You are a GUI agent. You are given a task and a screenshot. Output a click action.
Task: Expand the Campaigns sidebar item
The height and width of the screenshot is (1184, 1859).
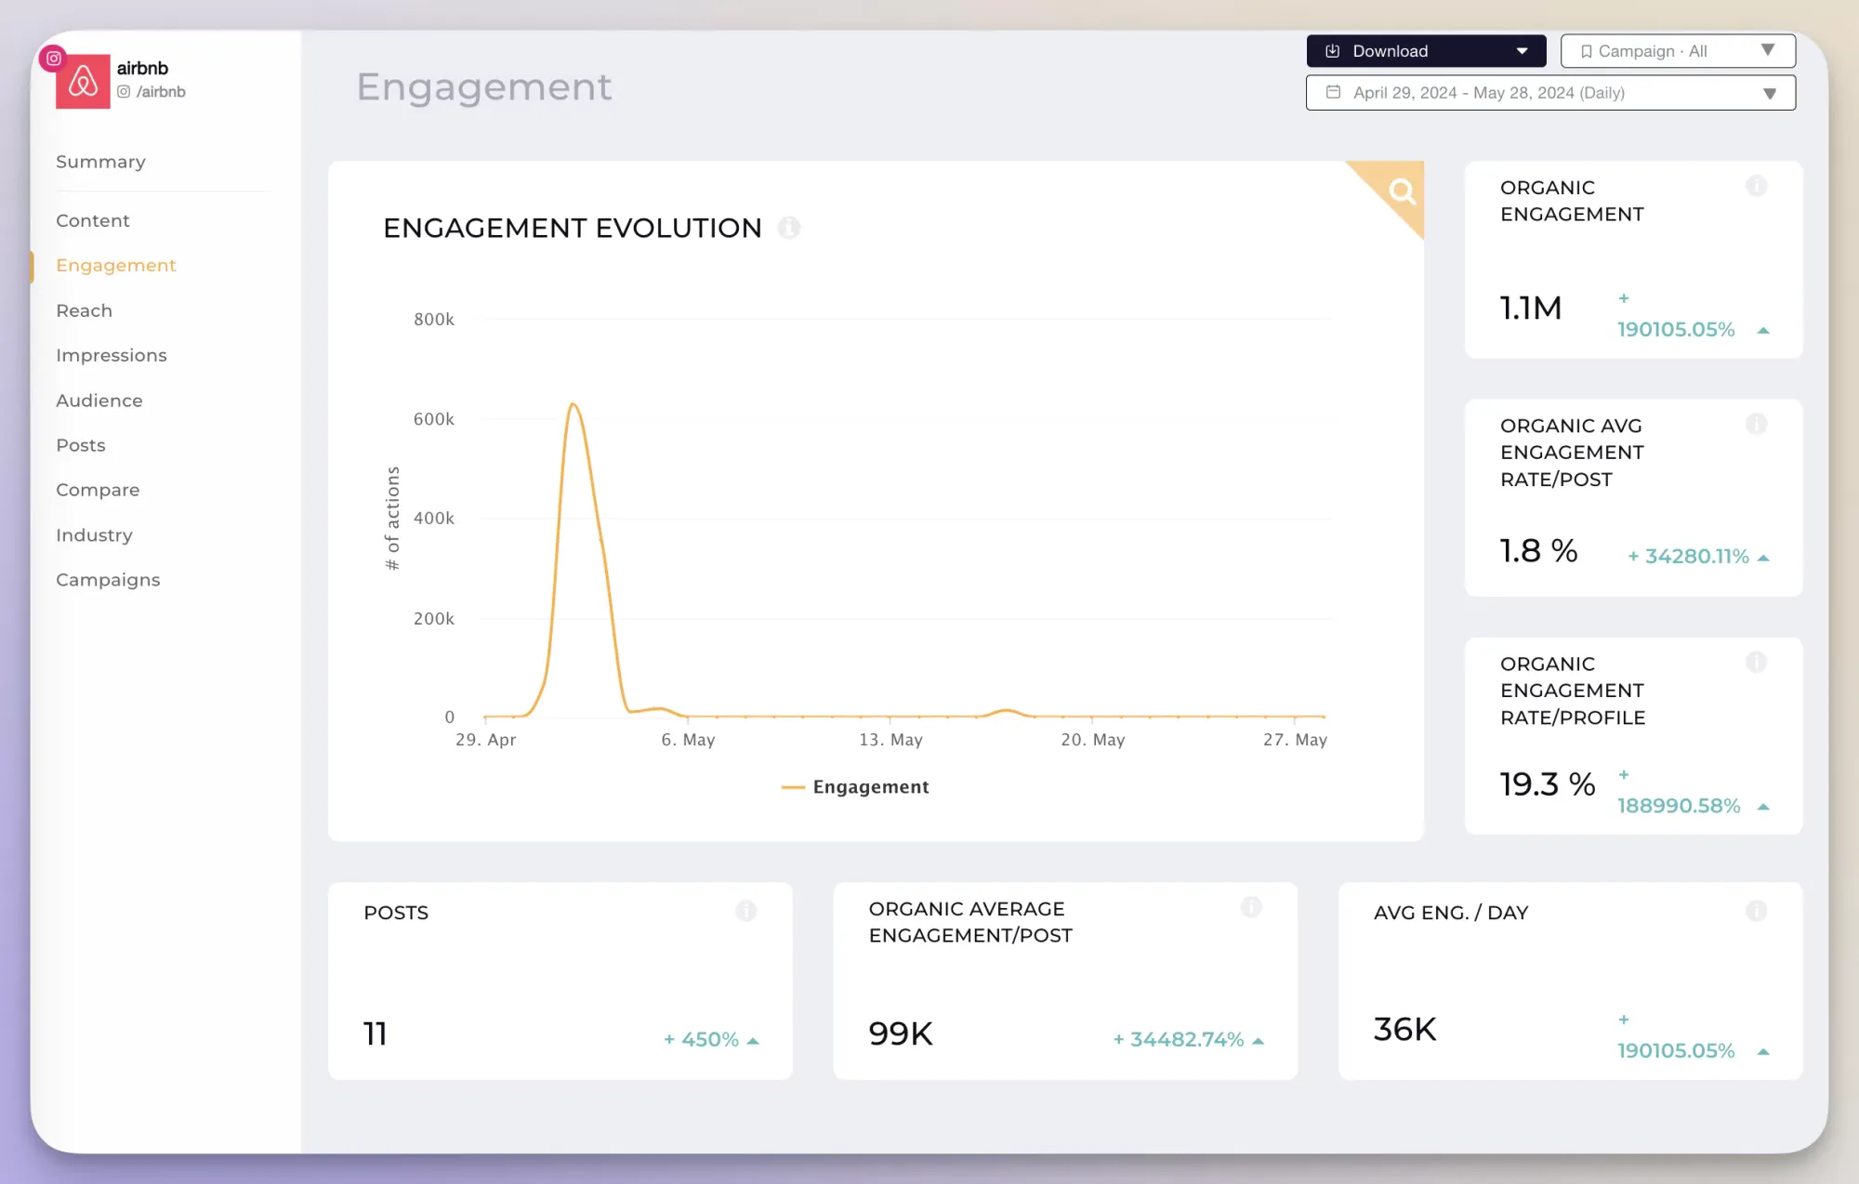point(109,578)
